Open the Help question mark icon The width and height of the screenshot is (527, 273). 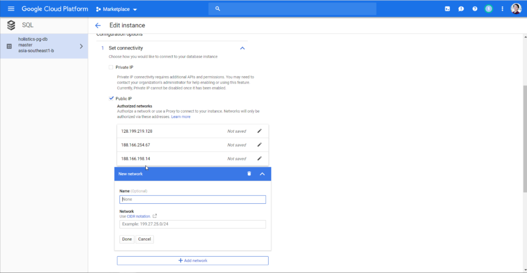point(475,9)
